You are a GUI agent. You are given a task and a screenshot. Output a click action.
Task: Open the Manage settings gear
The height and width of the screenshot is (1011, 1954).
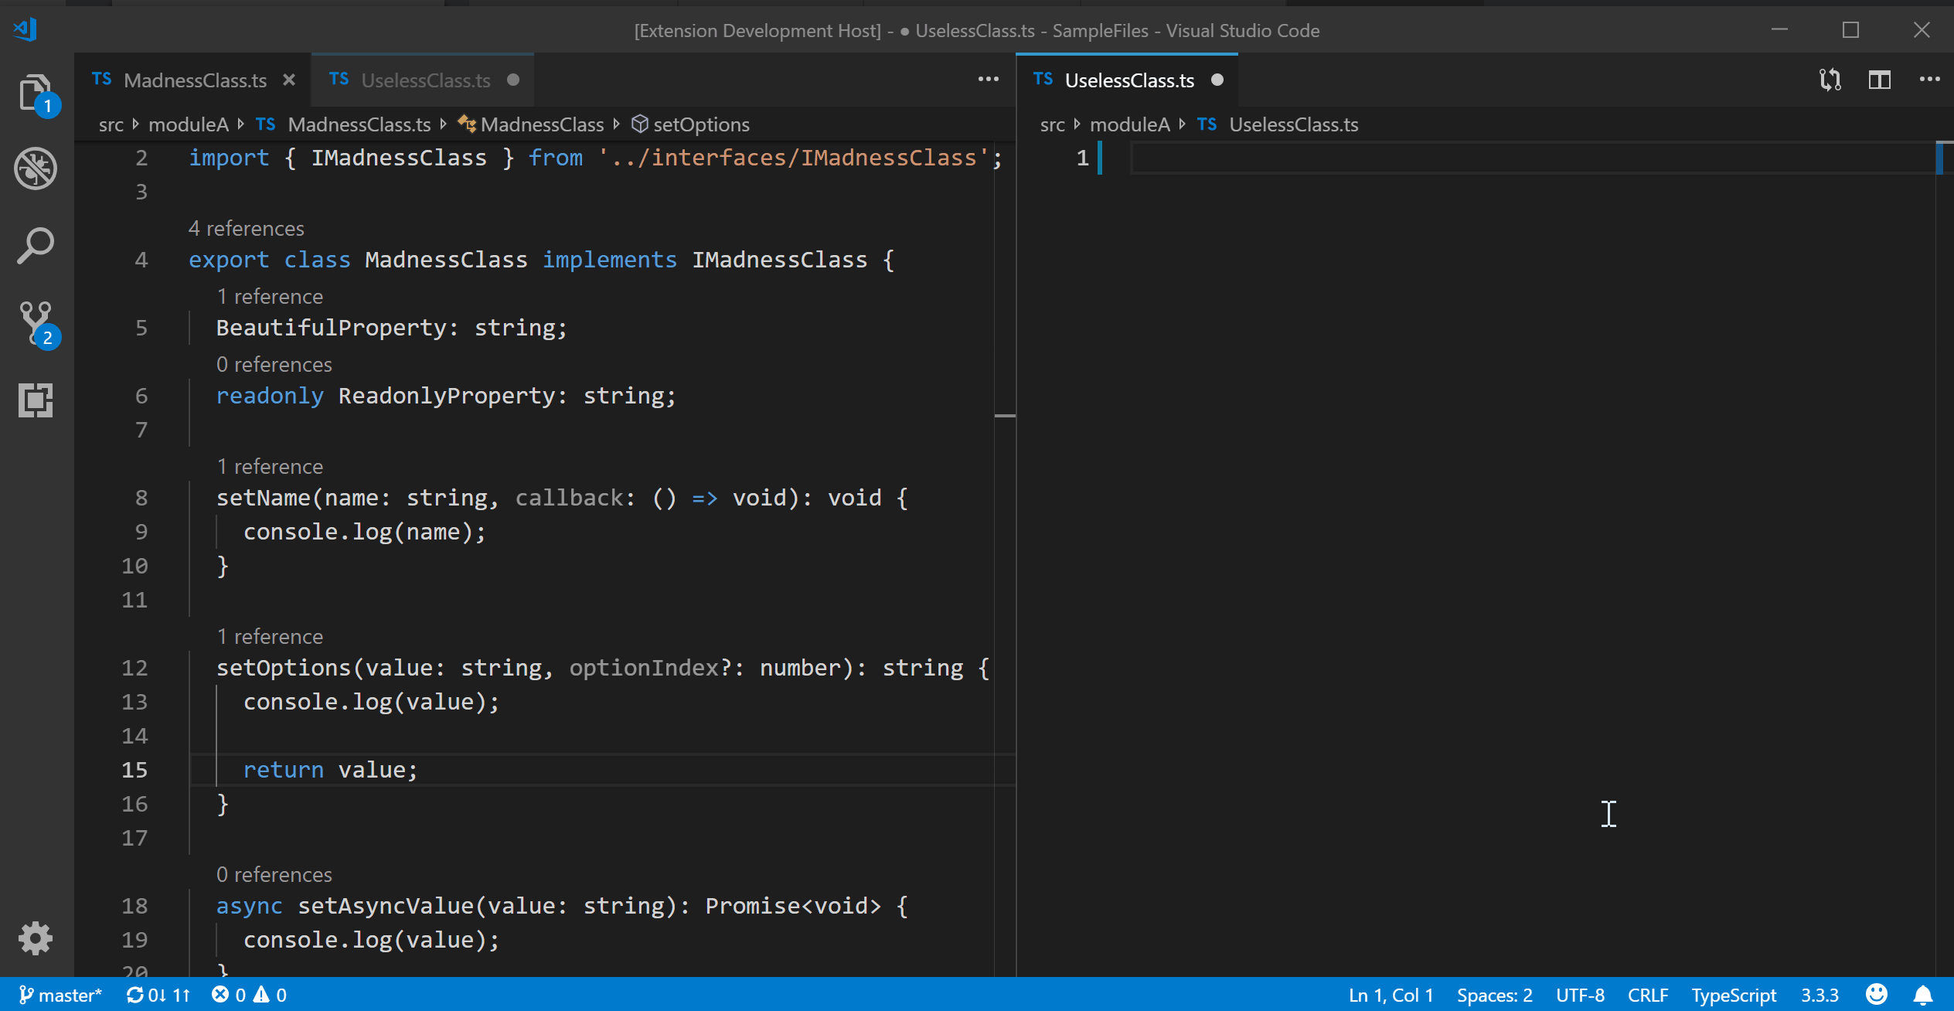36,938
